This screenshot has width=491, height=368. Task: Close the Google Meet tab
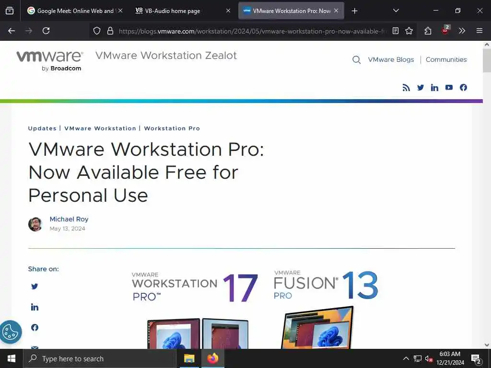[120, 11]
